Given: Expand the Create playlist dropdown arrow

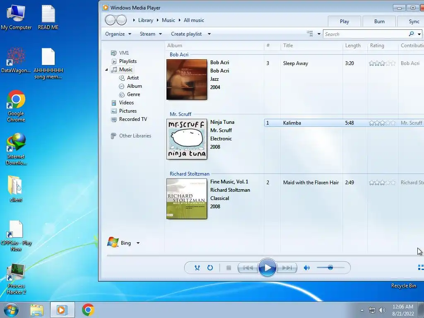Looking at the screenshot, I should tap(209, 34).
